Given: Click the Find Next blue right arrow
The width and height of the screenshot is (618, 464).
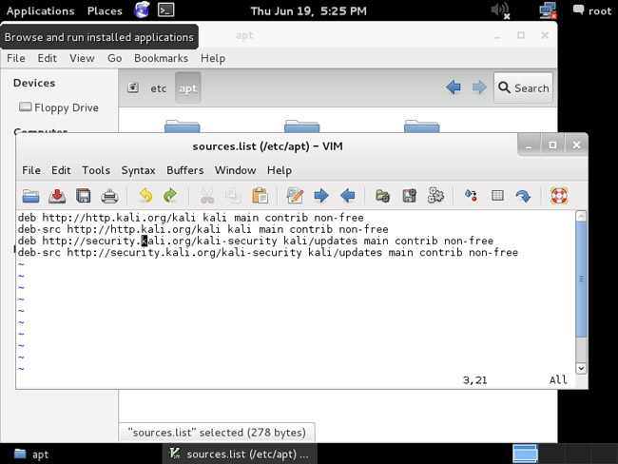Looking at the screenshot, I should tap(321, 196).
